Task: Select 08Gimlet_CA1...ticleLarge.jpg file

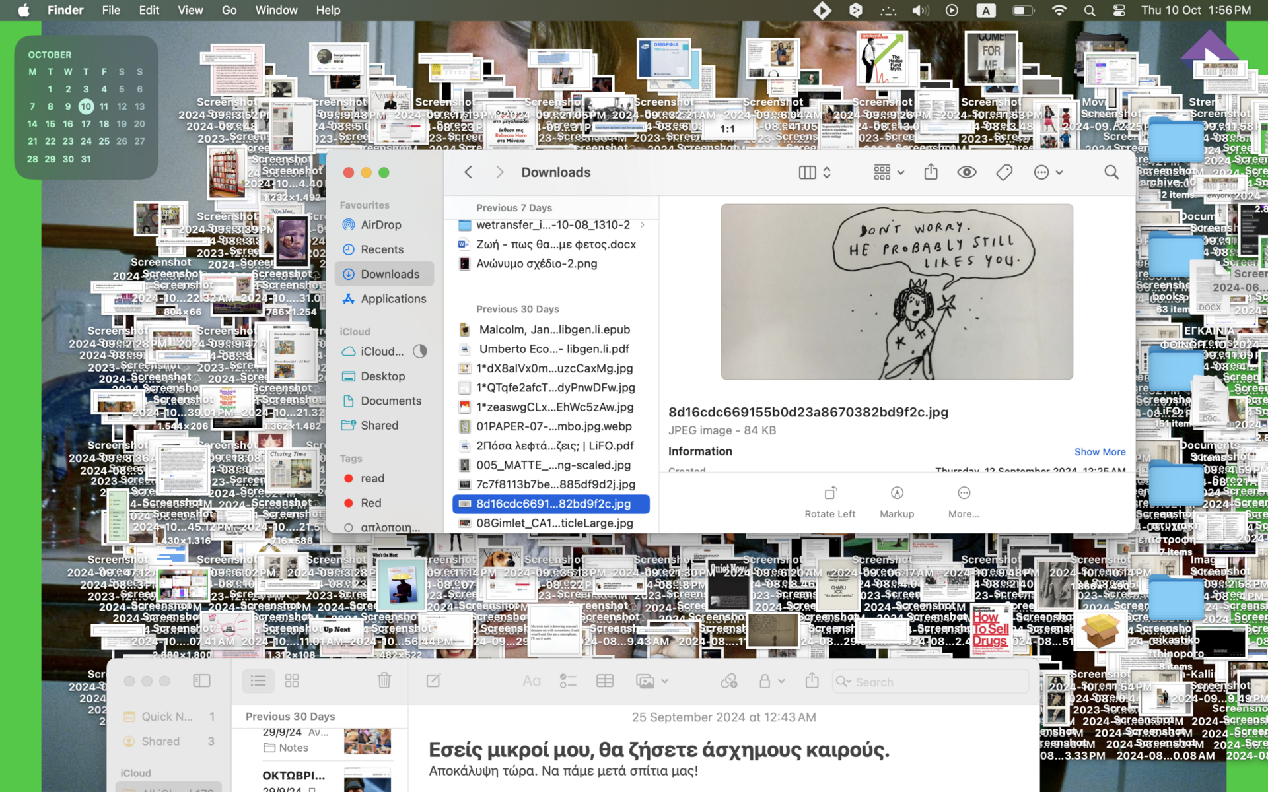Action: [551, 523]
